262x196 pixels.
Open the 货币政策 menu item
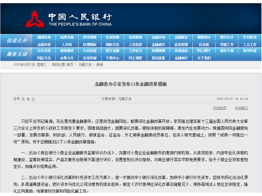89,37
